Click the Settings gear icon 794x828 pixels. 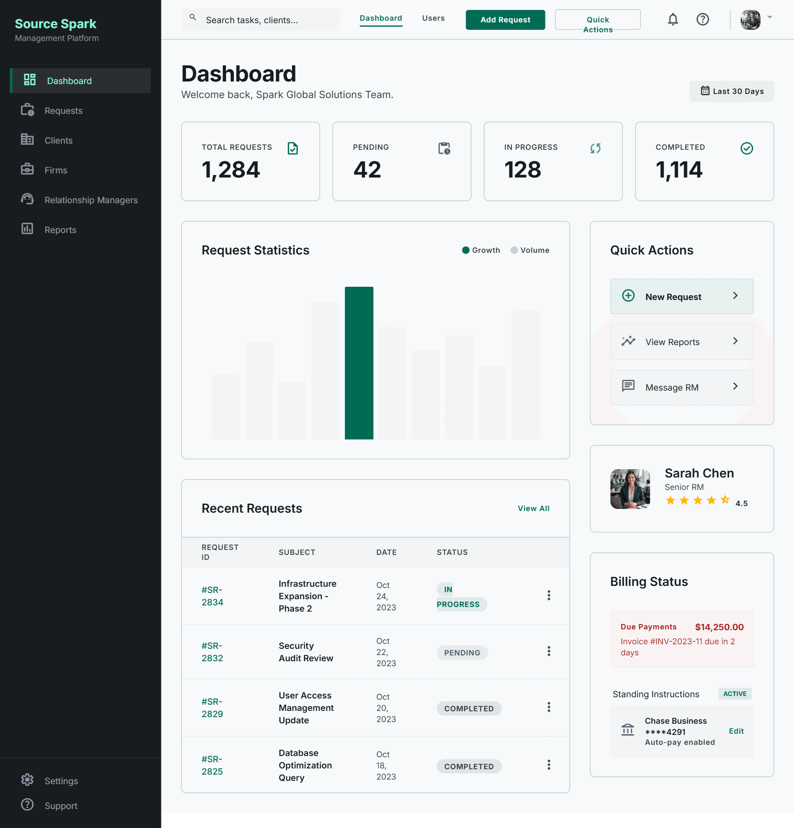coord(27,780)
